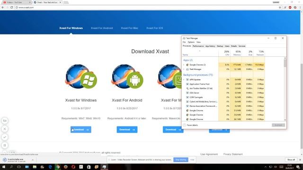
Task: Expand the Task Manager app row
Action: pyautogui.click(x=184, y=69)
